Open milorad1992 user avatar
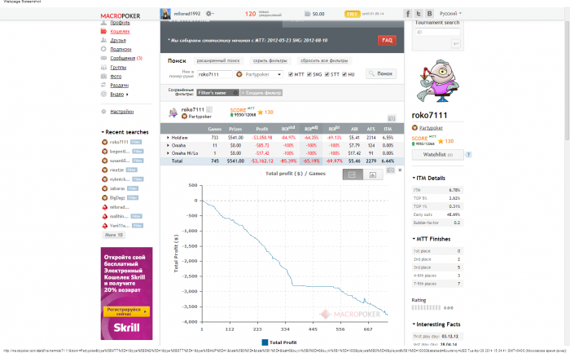This screenshot has width=570, height=353. tap(165, 14)
